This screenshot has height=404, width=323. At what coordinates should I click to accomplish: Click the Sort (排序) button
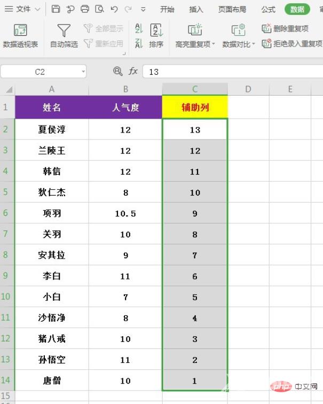coord(156,35)
